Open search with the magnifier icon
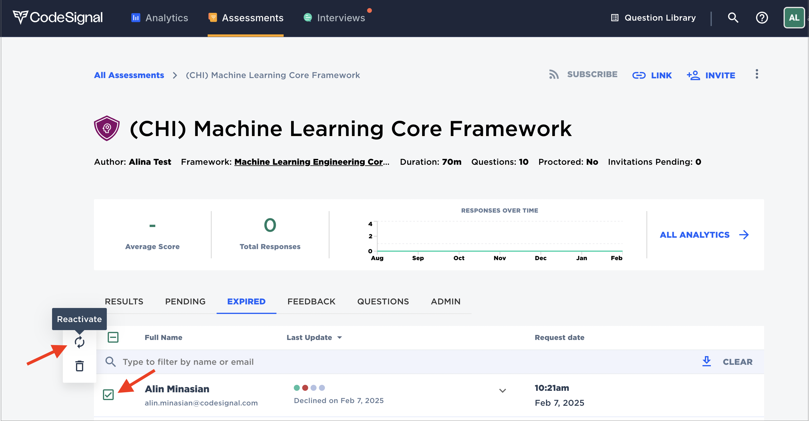The width and height of the screenshot is (809, 421). (x=733, y=18)
